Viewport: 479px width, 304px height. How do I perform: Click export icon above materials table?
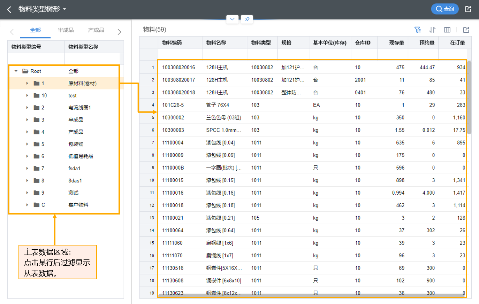pyautogui.click(x=466, y=30)
